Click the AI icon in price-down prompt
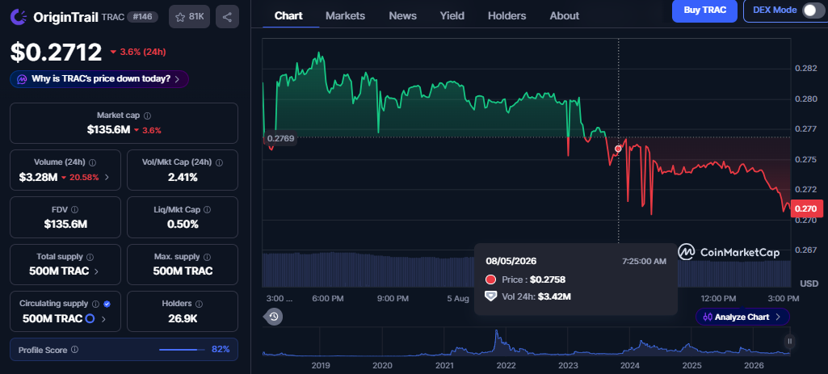 click(22, 79)
